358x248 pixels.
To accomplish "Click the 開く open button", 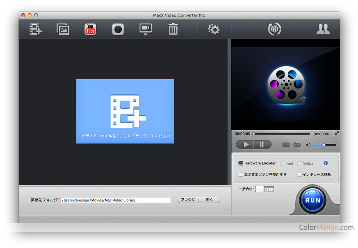I will 209,200.
